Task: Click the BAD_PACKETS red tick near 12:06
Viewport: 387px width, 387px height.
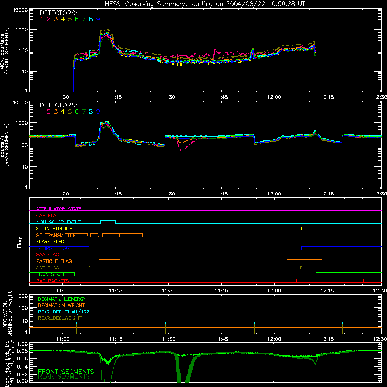Action: (x=297, y=281)
